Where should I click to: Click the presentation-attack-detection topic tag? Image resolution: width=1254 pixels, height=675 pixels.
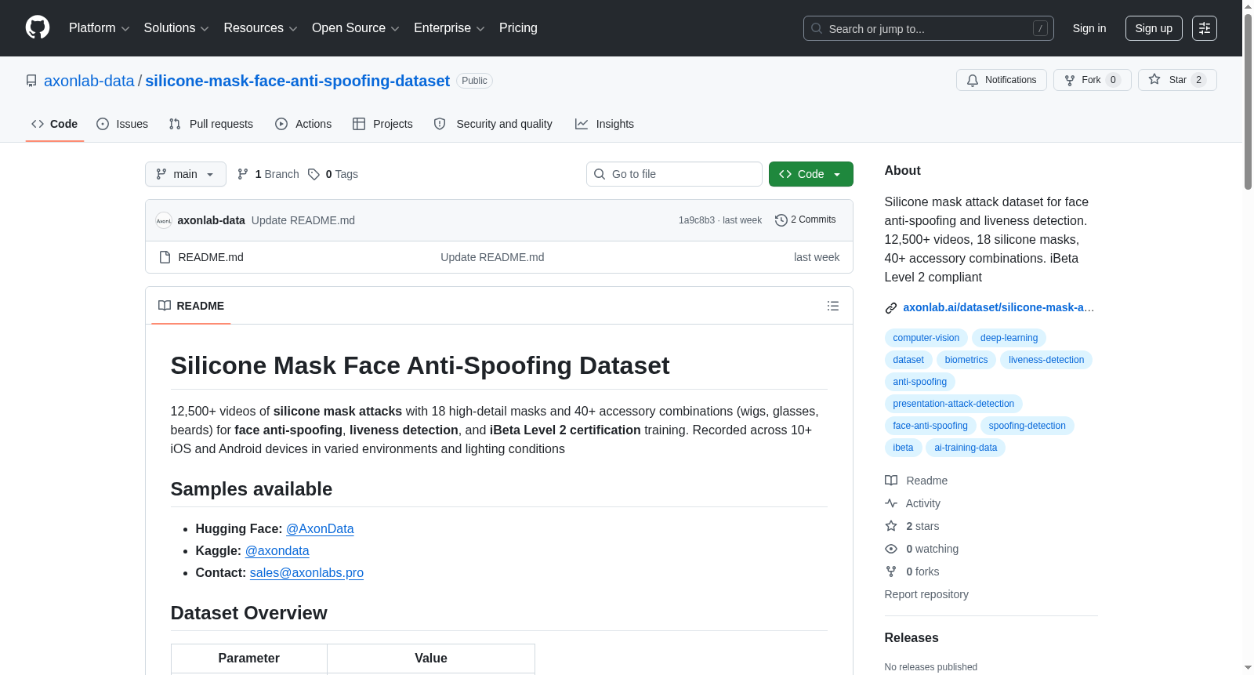pos(954,404)
